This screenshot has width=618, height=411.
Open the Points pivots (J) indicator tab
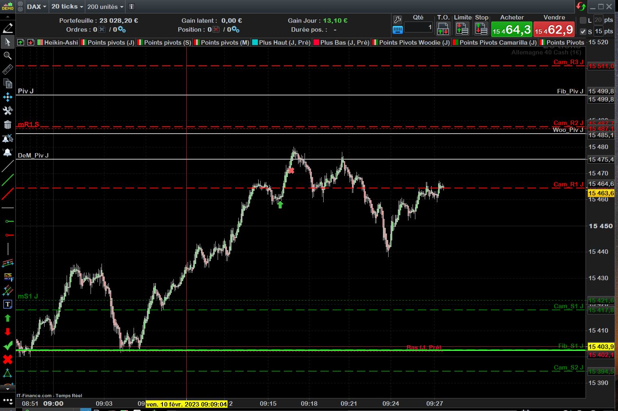[108, 42]
